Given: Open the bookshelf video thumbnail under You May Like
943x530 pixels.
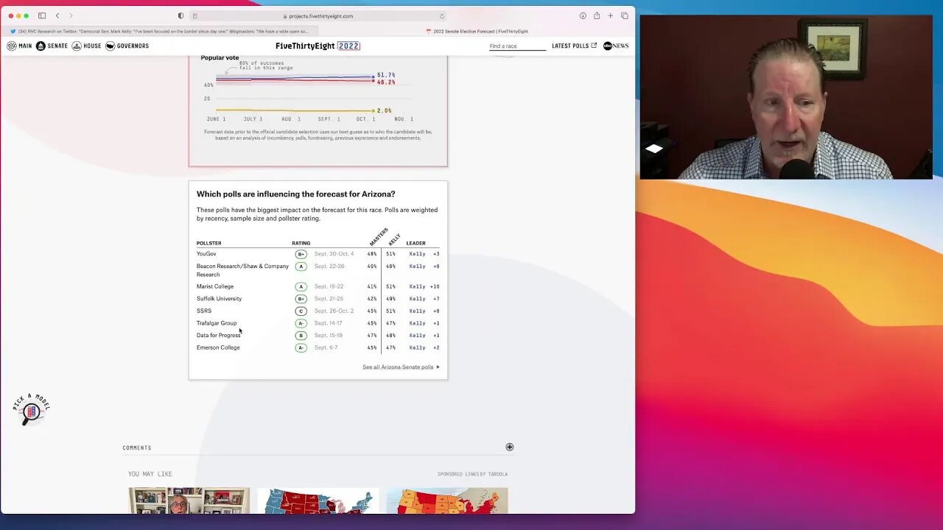Looking at the screenshot, I should (189, 501).
